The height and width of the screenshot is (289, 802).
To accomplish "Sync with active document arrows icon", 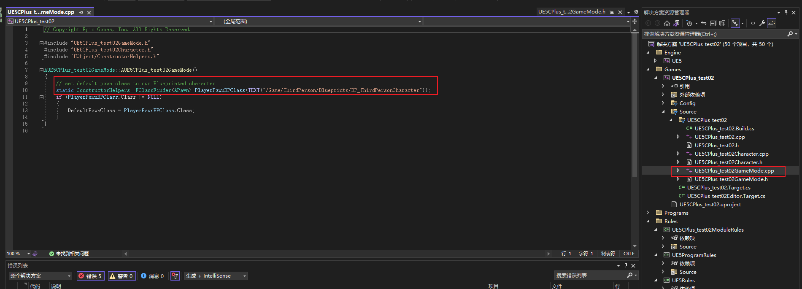I will [x=703, y=23].
